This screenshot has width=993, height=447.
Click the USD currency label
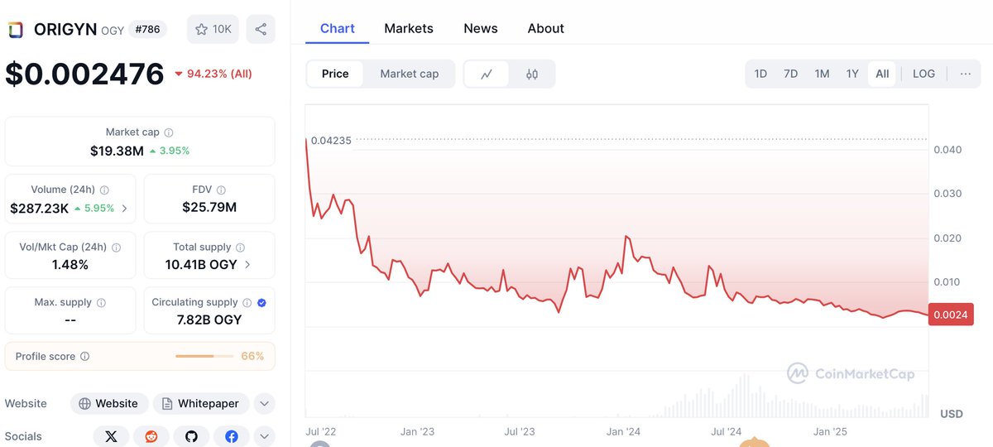[x=951, y=413]
